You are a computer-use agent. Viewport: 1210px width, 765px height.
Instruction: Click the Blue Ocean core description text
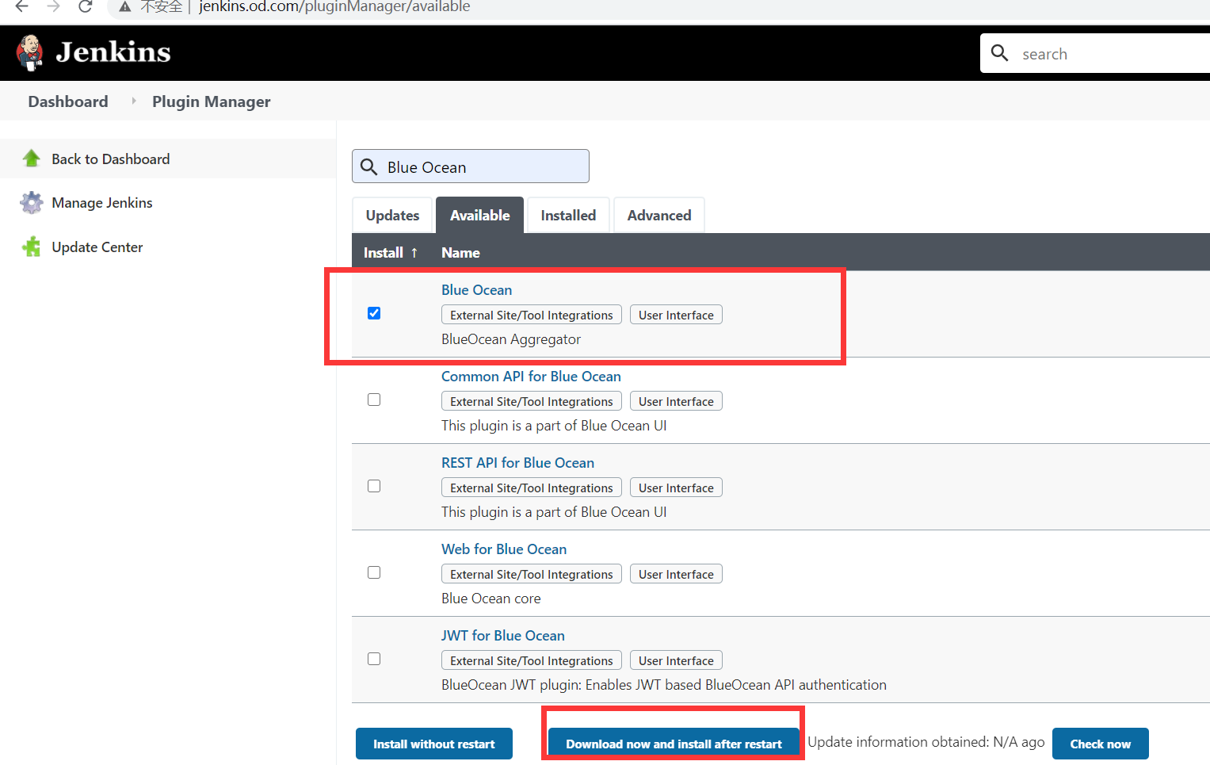[x=491, y=599]
